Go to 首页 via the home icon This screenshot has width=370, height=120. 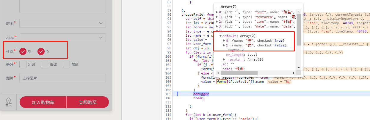coord(8,102)
